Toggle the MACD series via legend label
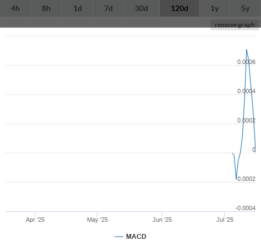Viewport: 261px width, 251px height. click(136, 237)
